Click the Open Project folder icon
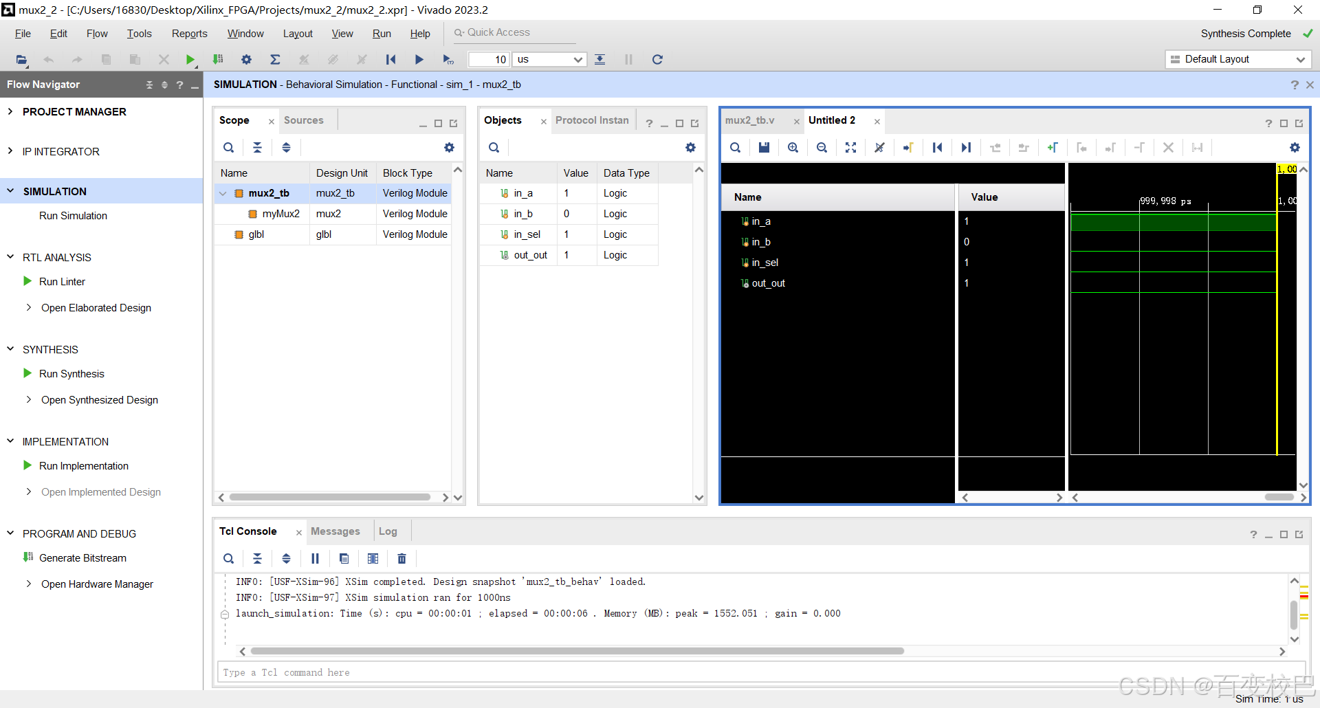Screen dimensions: 1320x708 (21, 60)
